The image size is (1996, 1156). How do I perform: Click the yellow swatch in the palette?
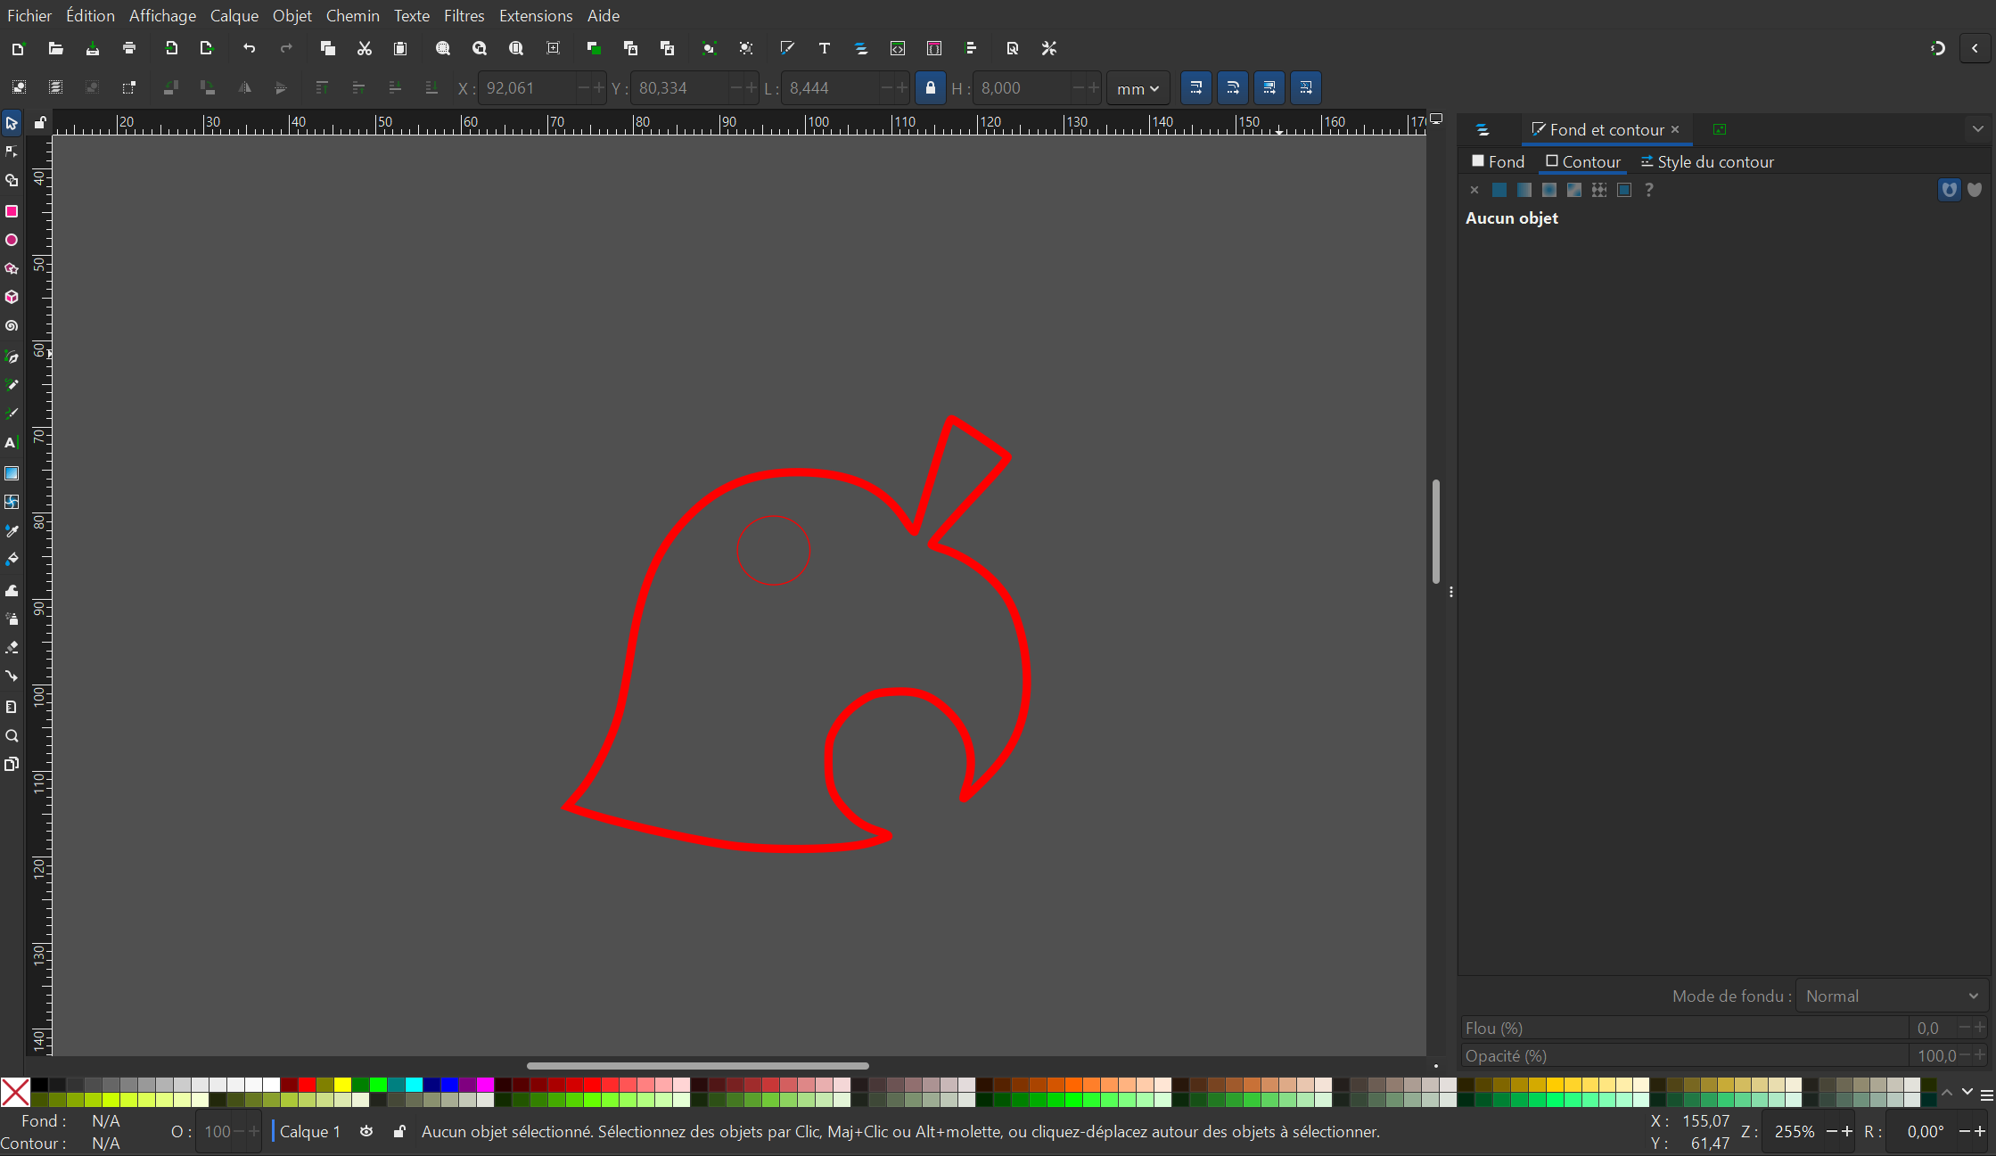[342, 1085]
